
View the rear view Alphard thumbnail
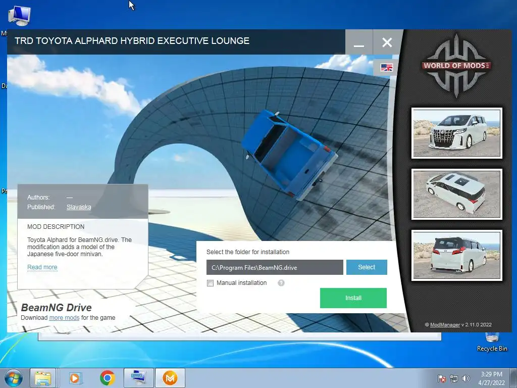[x=456, y=255]
